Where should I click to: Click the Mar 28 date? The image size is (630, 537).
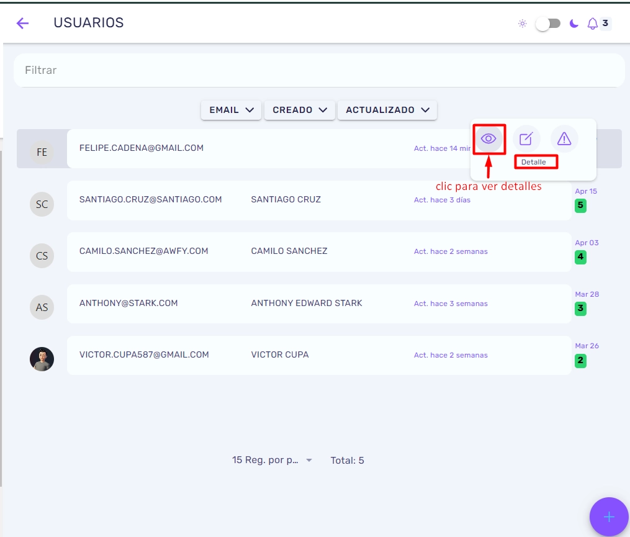[587, 294]
